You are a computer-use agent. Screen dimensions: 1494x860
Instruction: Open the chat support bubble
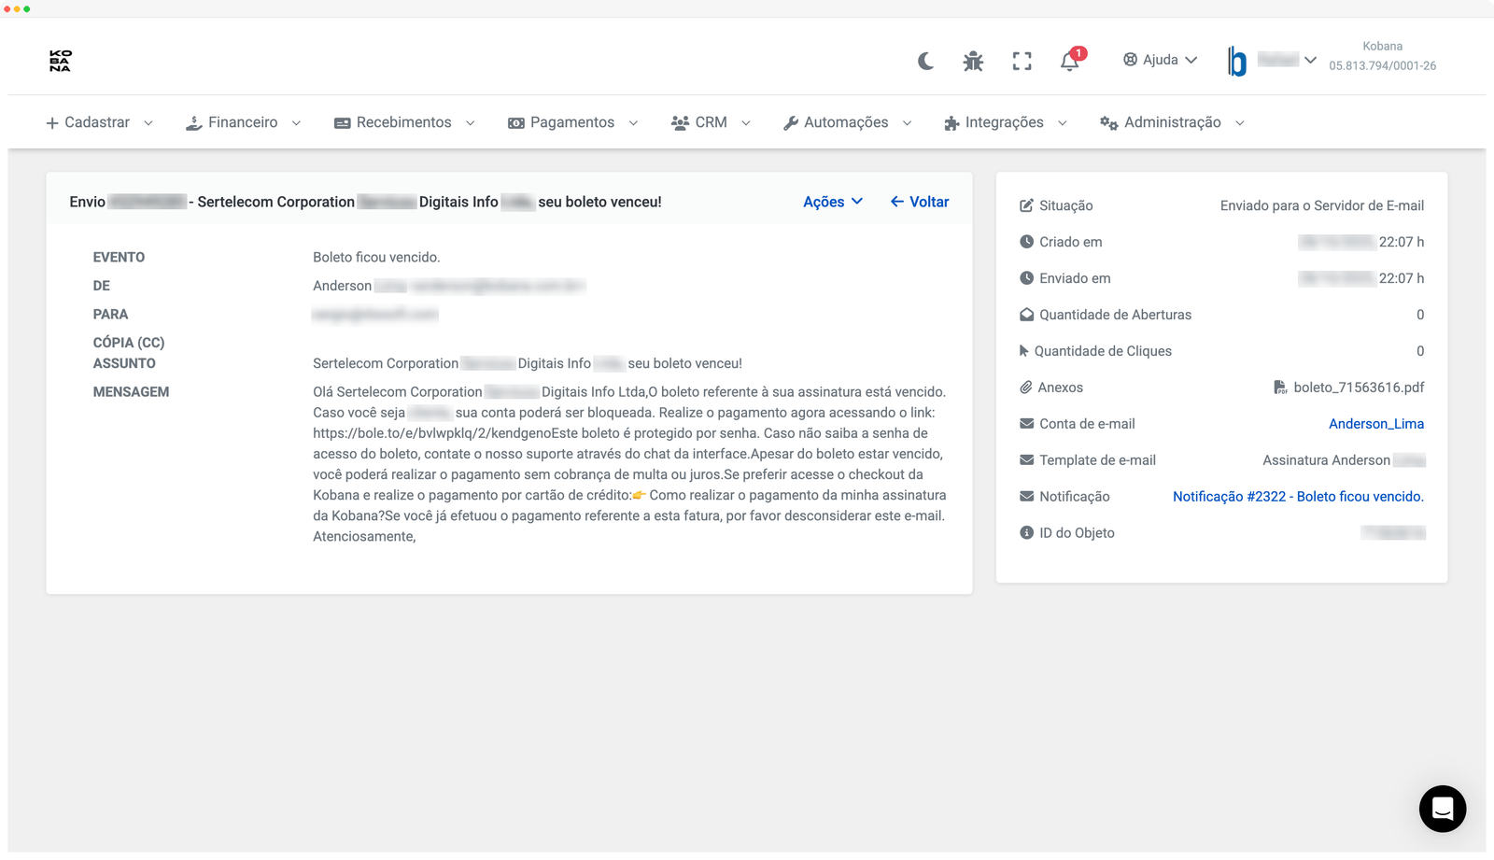[x=1442, y=809]
